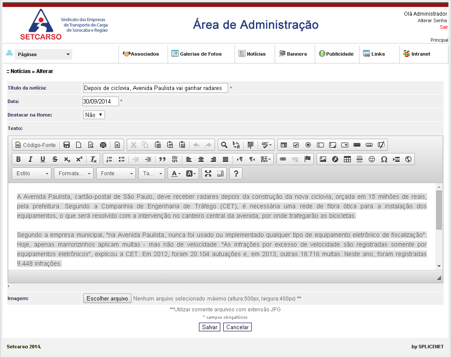Open the Notícias menu
This screenshot has height=357, width=451.
(x=252, y=54)
